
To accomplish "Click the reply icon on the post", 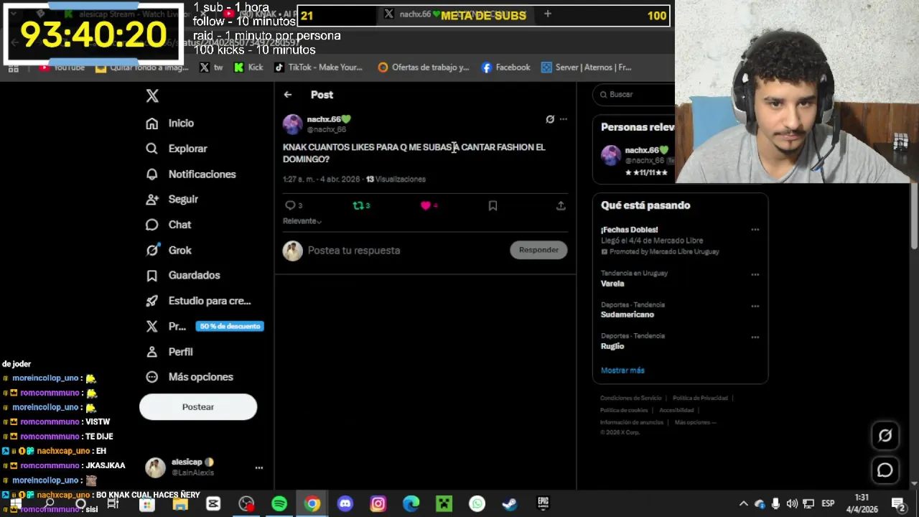I will [x=290, y=205].
